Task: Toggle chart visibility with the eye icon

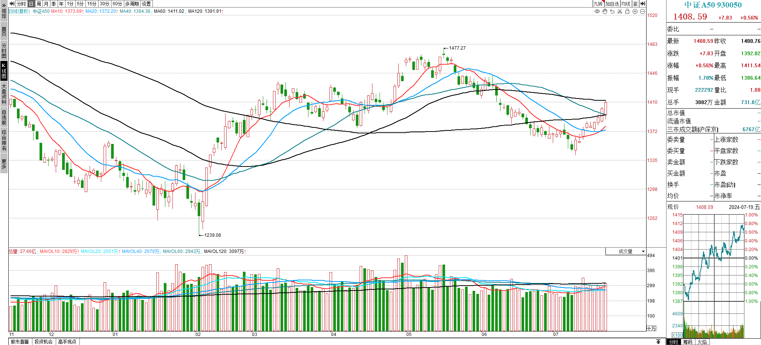Action: point(597,12)
